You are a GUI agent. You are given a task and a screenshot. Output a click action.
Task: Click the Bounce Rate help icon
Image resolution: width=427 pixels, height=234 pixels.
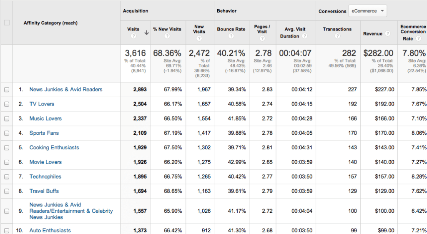point(231,36)
